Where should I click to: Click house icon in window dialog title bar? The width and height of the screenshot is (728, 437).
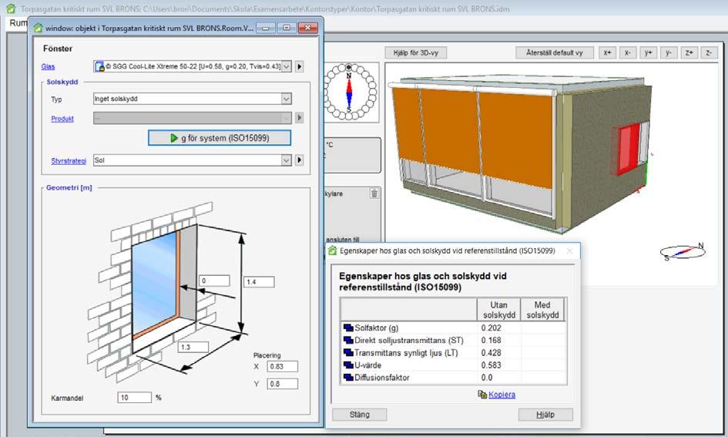pyautogui.click(x=38, y=28)
